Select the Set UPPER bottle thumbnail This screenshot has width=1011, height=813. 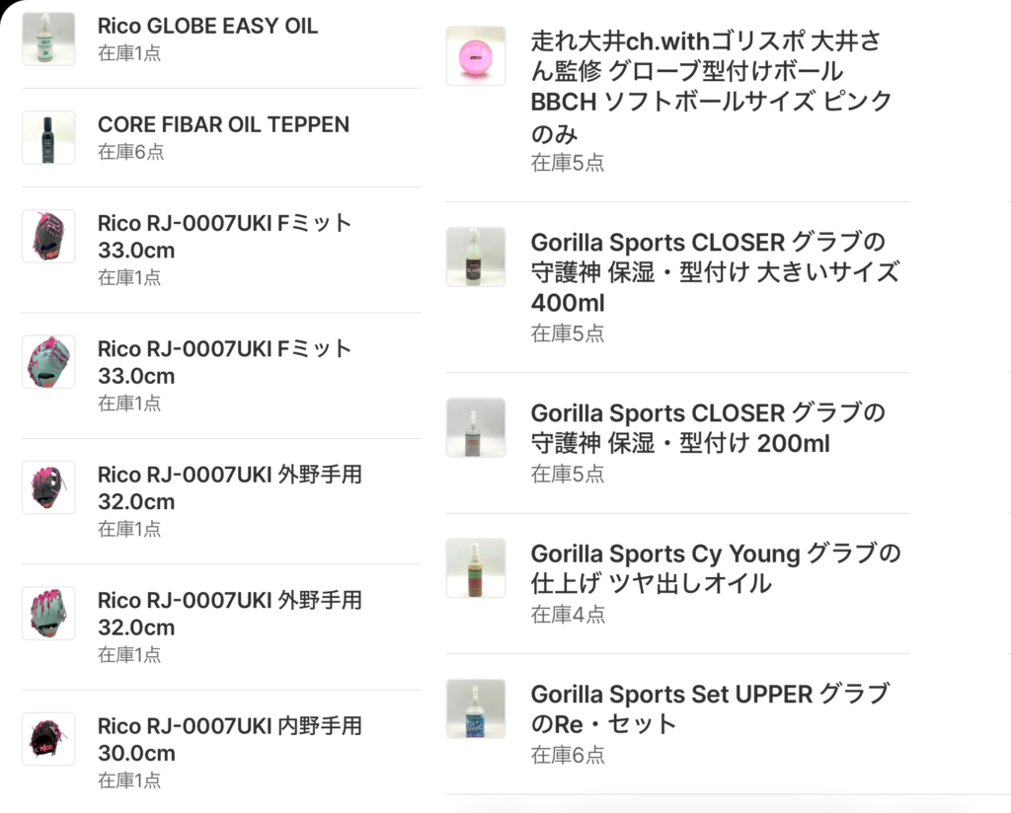(475, 708)
